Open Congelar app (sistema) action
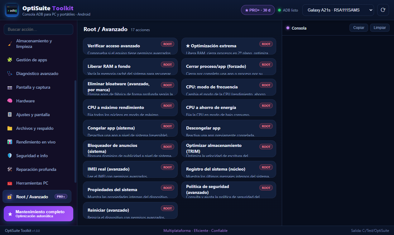This screenshot has height=235, width=394. coord(130,128)
